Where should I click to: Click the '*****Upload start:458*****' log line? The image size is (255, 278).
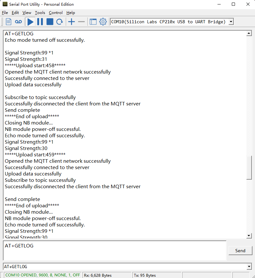35,65
